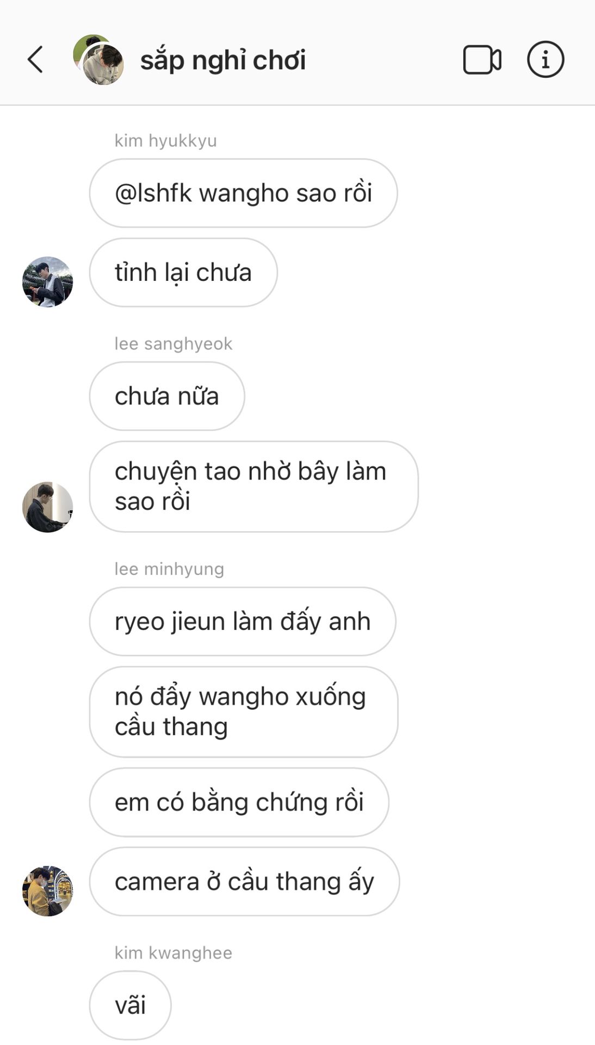Select message 'camera ở cầu thang ấy'
Image resolution: width=595 pixels, height=1045 pixels.
pyautogui.click(x=244, y=882)
